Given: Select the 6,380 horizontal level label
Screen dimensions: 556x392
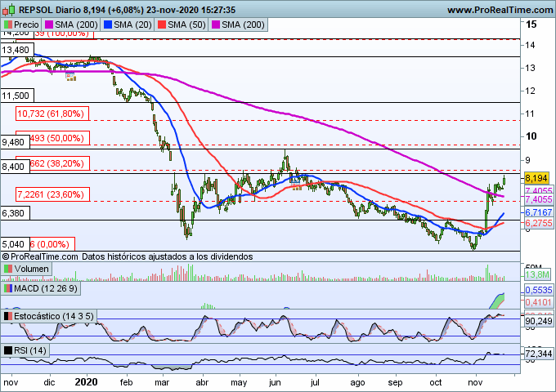Looking at the screenshot, I should click(15, 213).
